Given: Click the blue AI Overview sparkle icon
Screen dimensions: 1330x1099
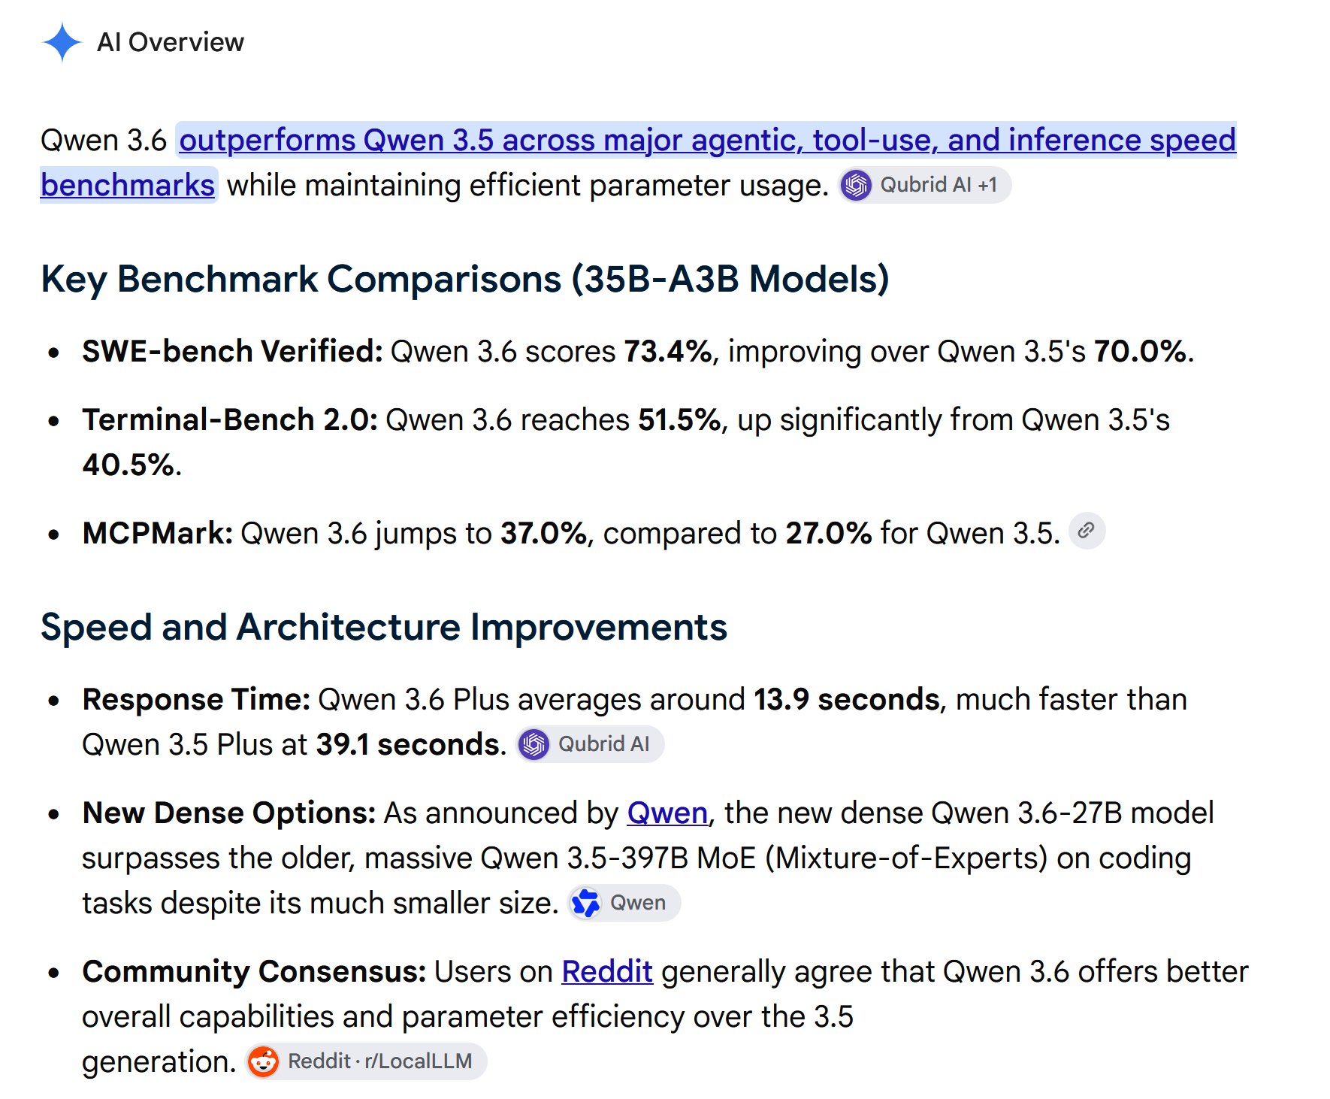Looking at the screenshot, I should [62, 42].
